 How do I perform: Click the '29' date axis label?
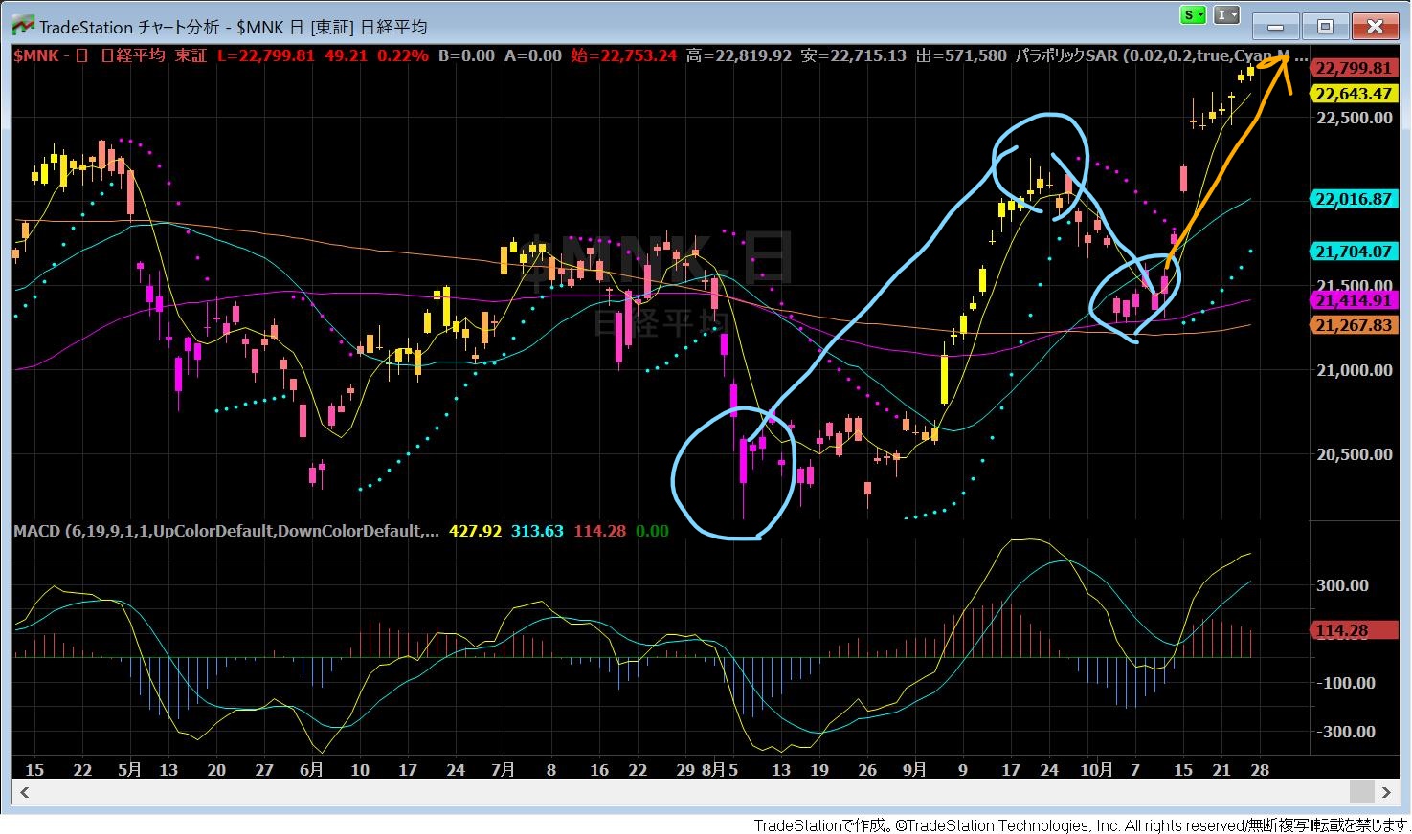tap(685, 770)
